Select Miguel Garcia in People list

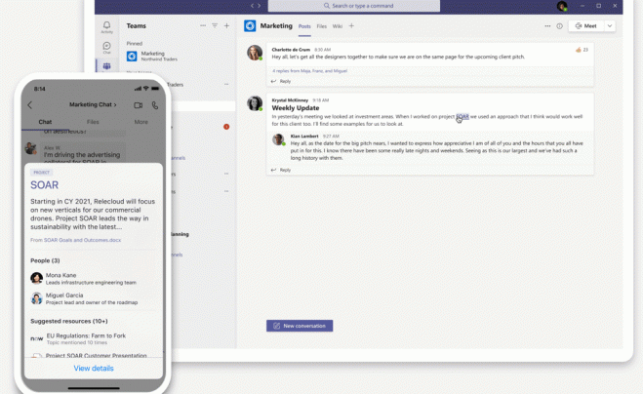94,298
